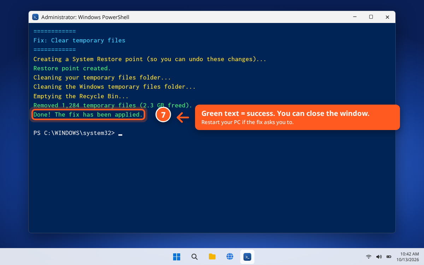The image size is (424, 265).
Task: Click the "Creating a System Restore point" line
Action: tap(150, 59)
